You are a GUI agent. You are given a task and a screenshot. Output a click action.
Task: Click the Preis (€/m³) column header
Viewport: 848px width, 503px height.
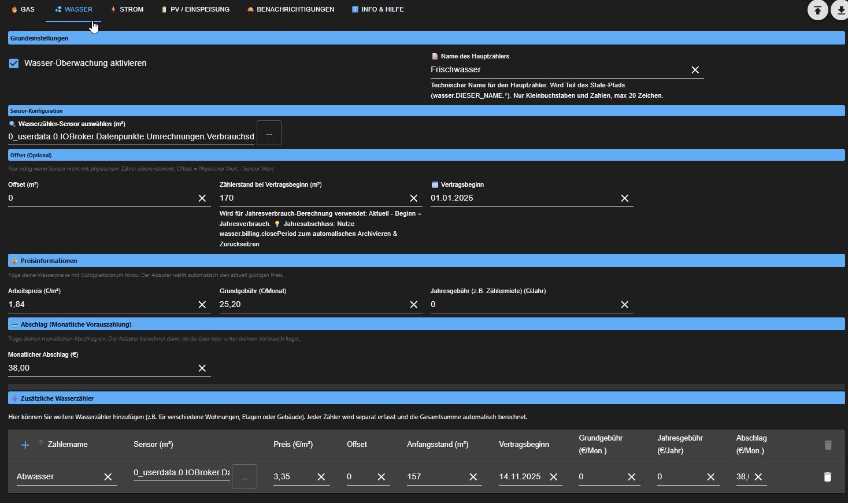(x=293, y=445)
